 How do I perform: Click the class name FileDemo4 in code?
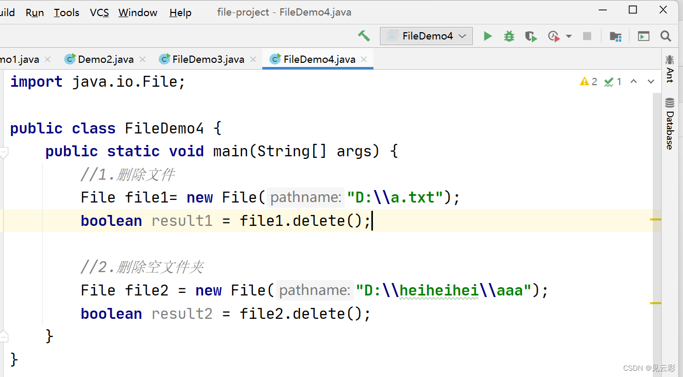[164, 128]
